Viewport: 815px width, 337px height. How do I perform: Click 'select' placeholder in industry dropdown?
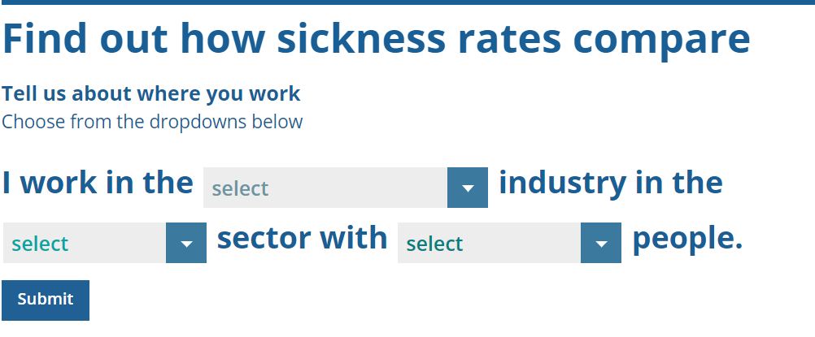click(240, 188)
